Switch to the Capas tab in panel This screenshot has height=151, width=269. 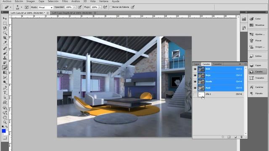pos(196,64)
